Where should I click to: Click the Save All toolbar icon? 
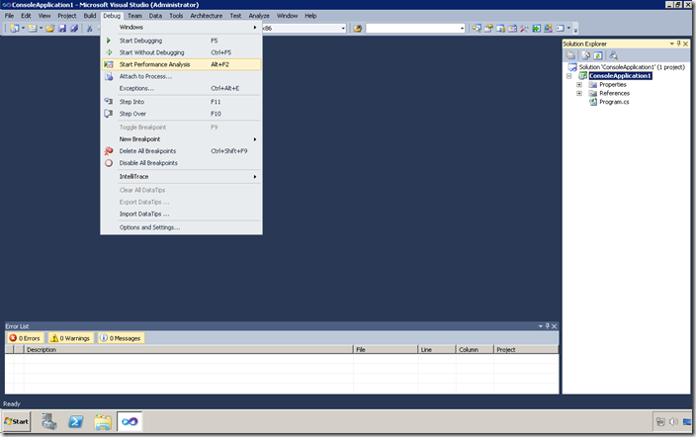pyautogui.click(x=74, y=28)
